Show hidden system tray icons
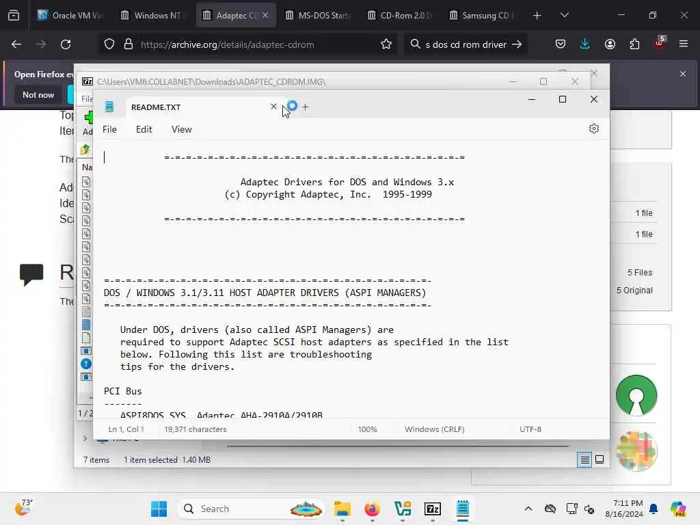Image resolution: width=700 pixels, height=525 pixels. click(x=528, y=509)
